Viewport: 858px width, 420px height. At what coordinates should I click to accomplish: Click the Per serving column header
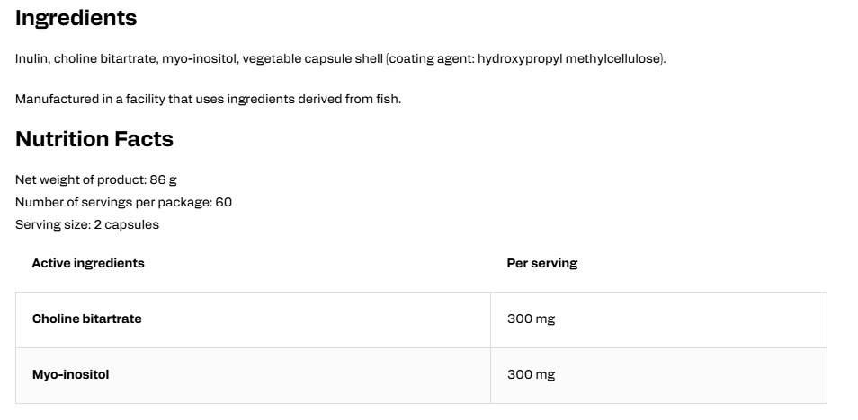click(541, 263)
